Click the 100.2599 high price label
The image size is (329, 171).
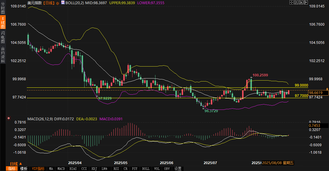260,75
